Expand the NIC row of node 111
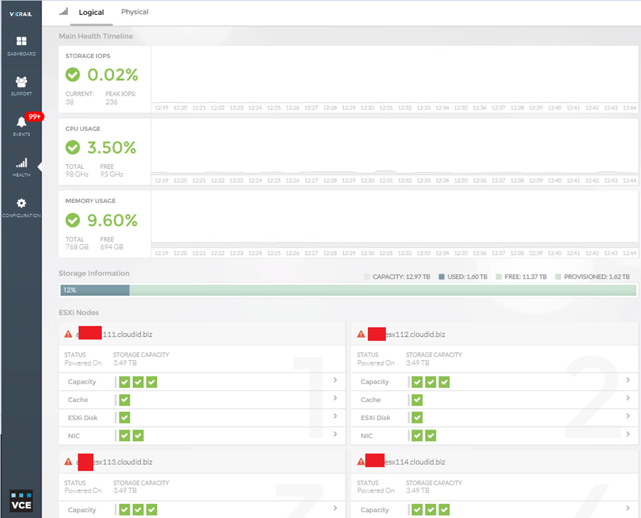Screen dimensions: 641x518 point(335,434)
